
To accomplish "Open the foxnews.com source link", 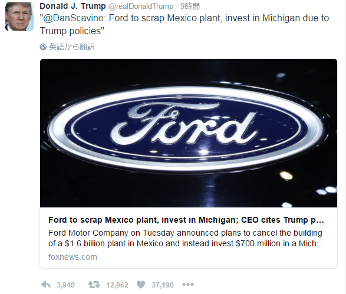I will 73,257.
